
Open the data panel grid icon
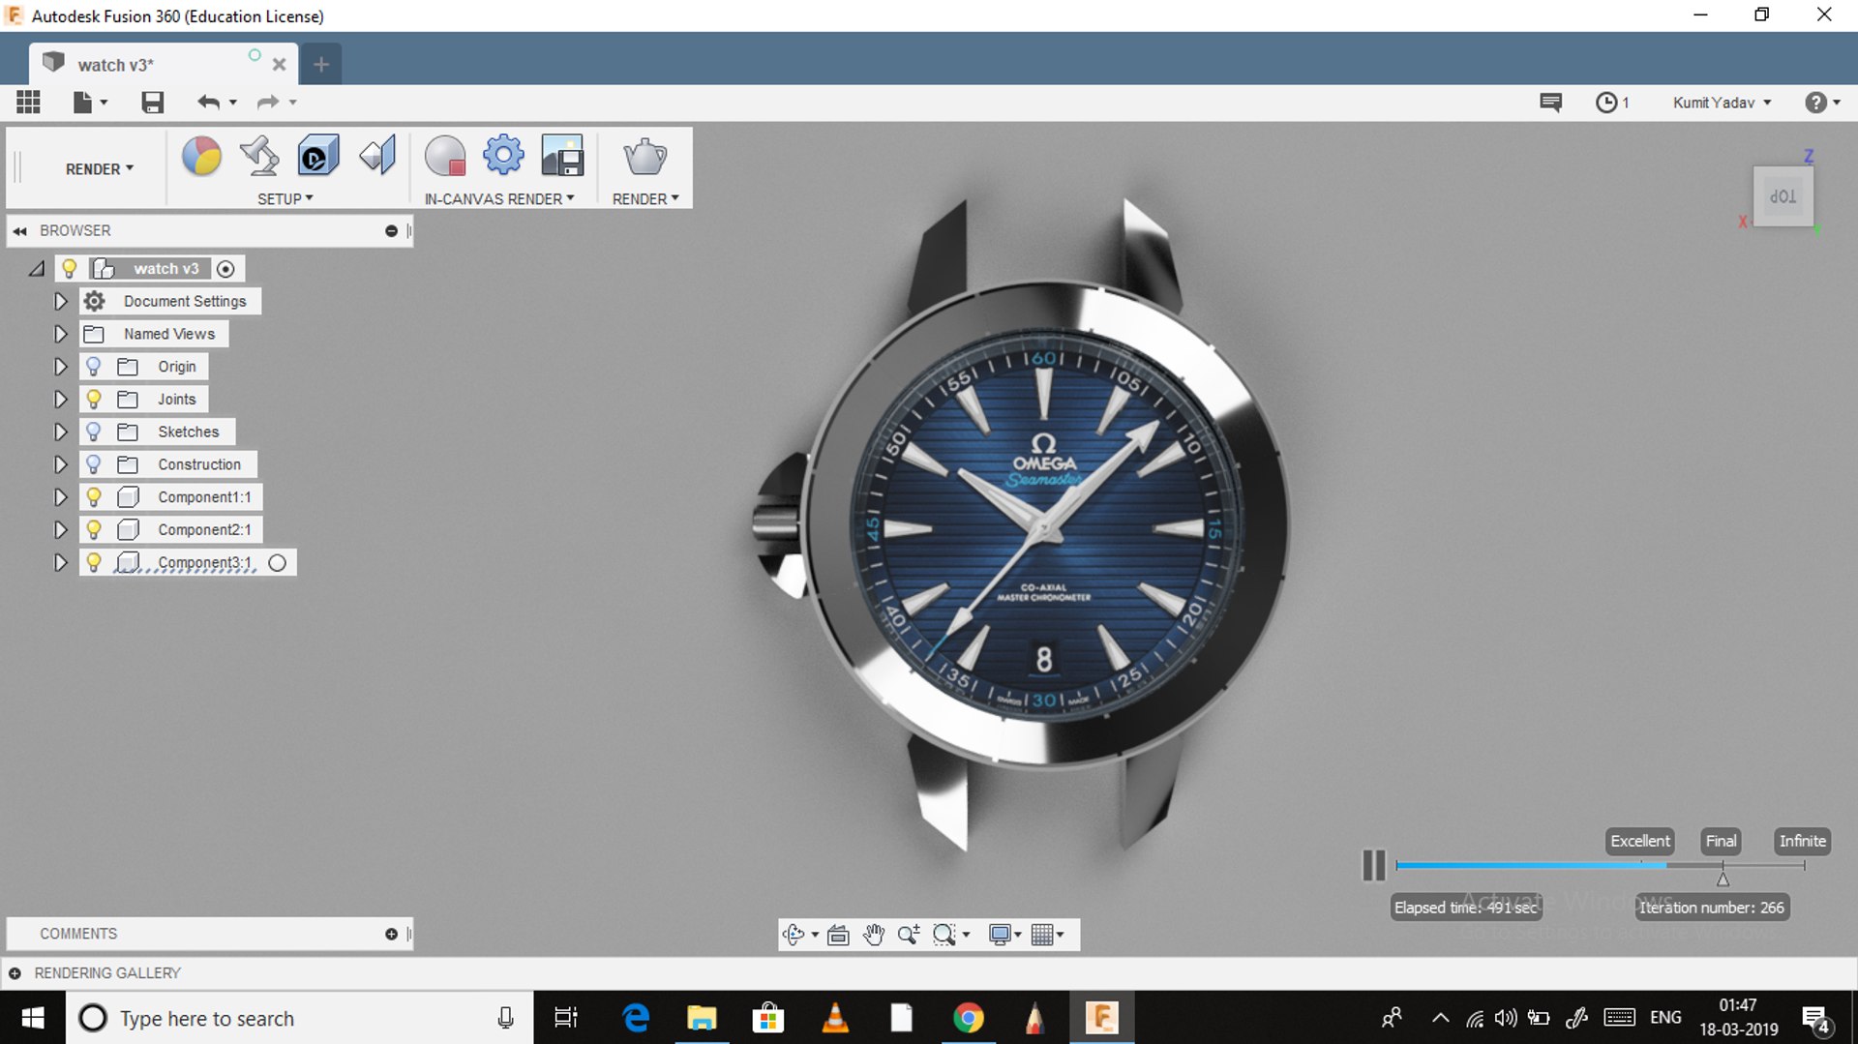28,102
